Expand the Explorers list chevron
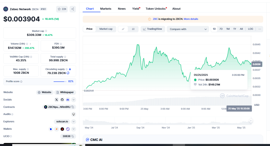The image size is (270, 146). (x=74, y=122)
